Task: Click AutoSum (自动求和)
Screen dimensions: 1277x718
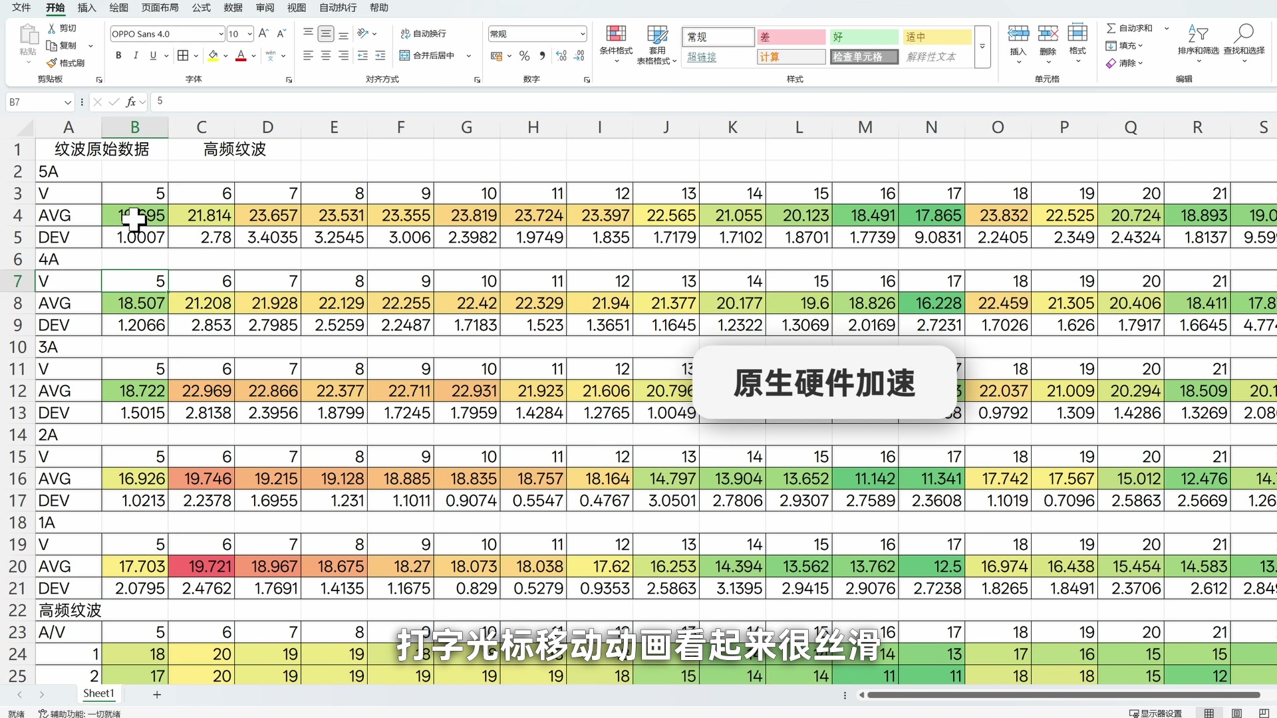Action: tap(1129, 28)
